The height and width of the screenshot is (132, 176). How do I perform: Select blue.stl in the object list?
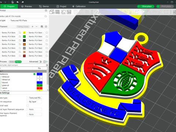5,82
